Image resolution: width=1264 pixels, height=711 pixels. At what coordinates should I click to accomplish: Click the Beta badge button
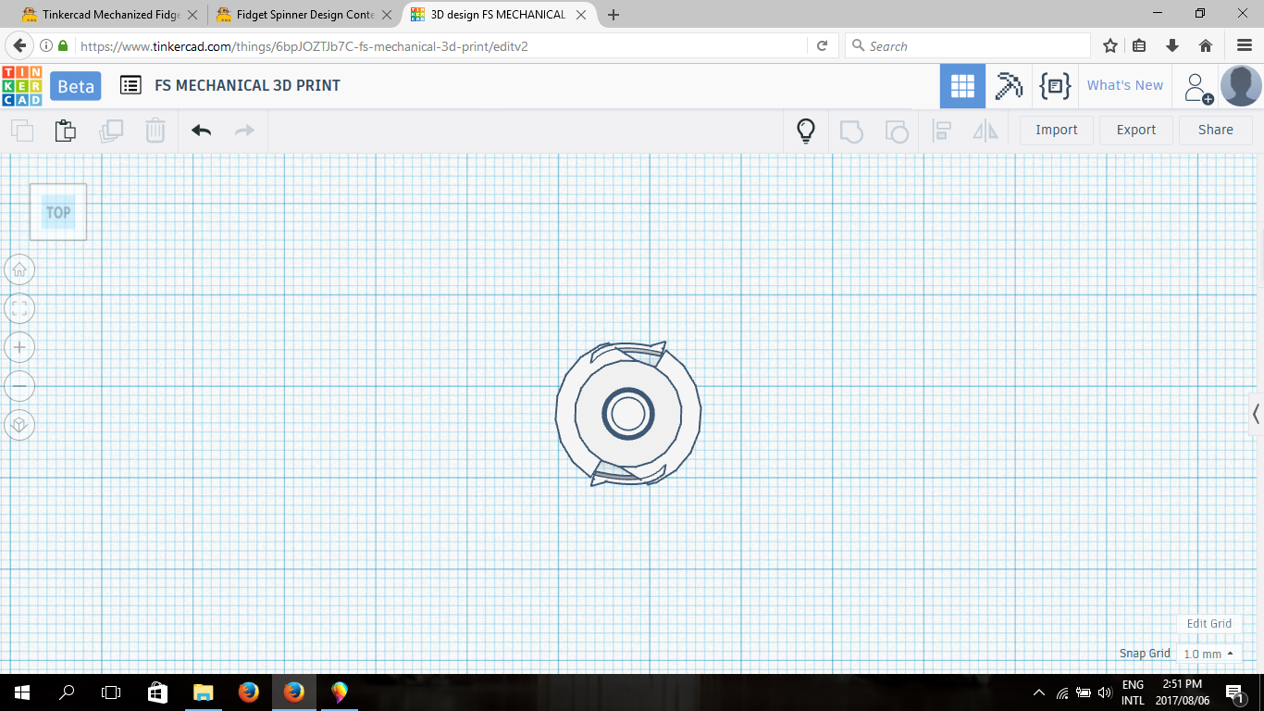(76, 86)
